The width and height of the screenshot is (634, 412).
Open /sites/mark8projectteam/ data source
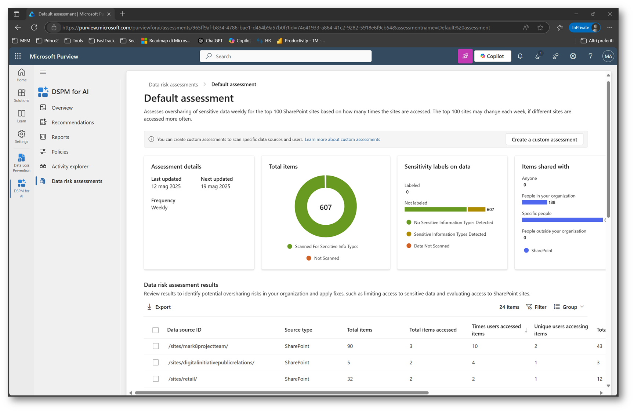(198, 346)
